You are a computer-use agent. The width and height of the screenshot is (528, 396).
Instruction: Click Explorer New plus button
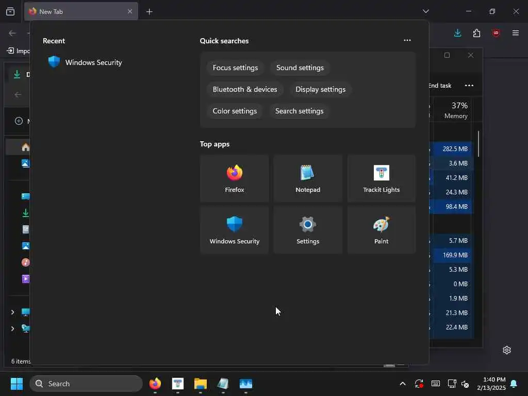point(19,121)
